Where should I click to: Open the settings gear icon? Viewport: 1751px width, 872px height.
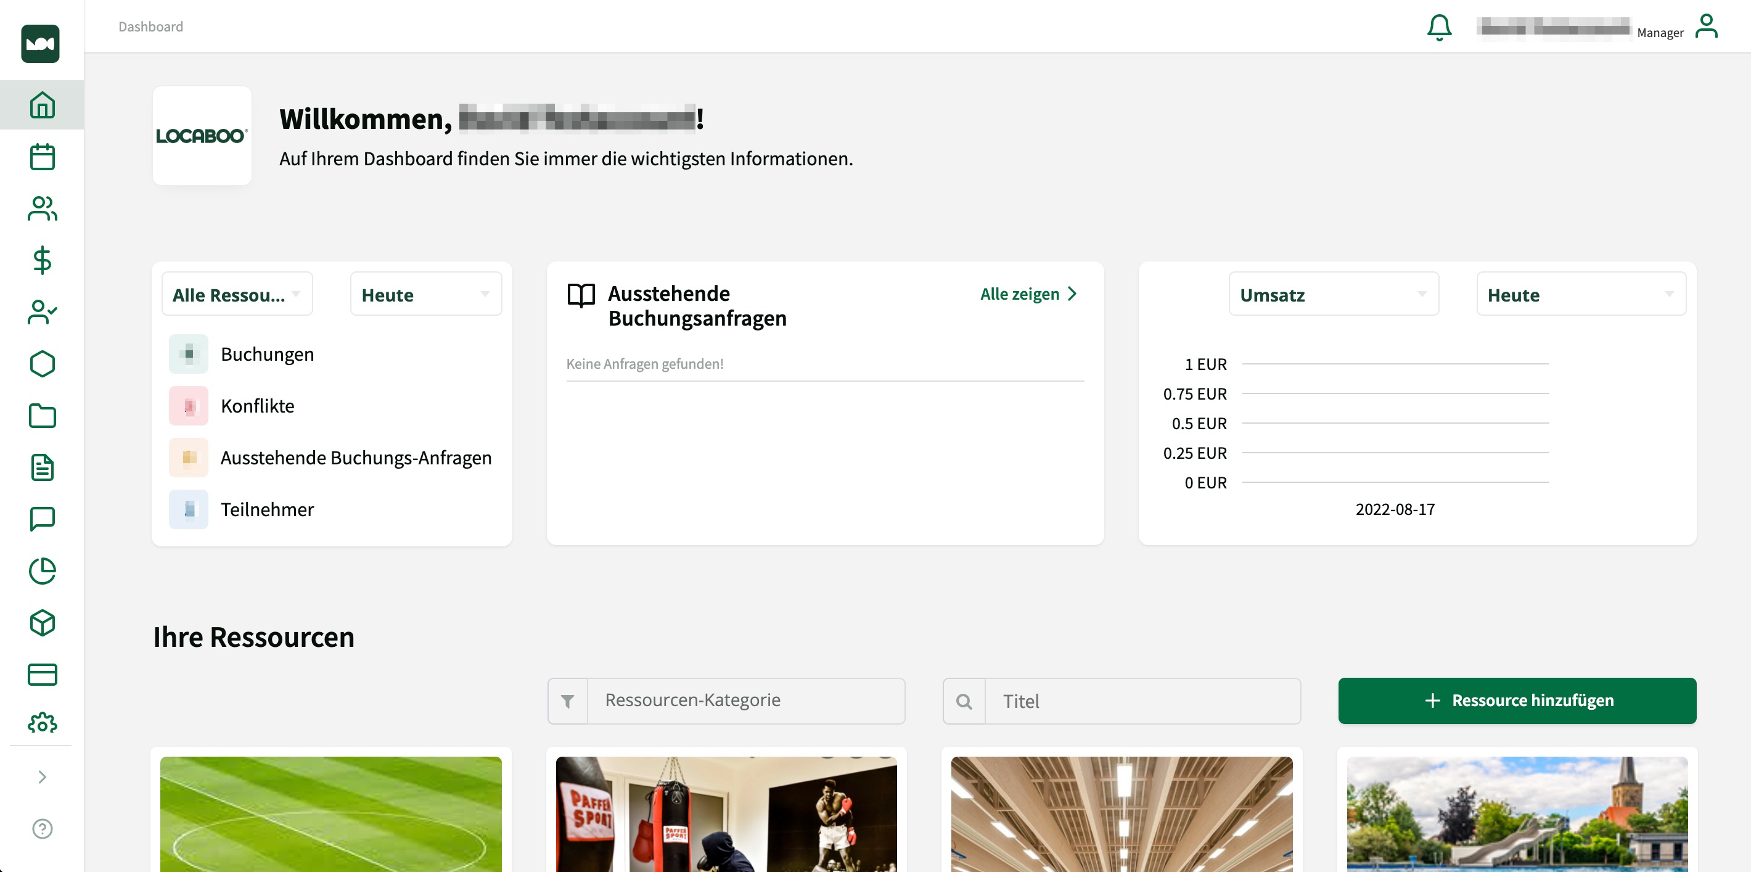click(x=42, y=723)
